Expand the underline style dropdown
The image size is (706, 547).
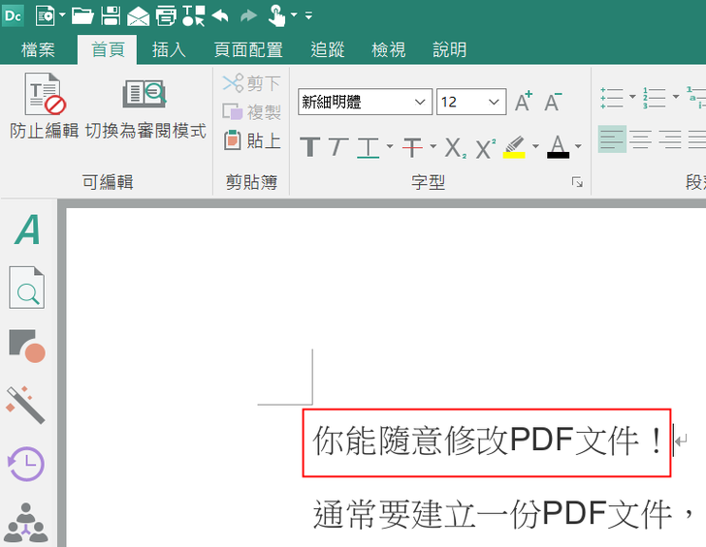(390, 146)
